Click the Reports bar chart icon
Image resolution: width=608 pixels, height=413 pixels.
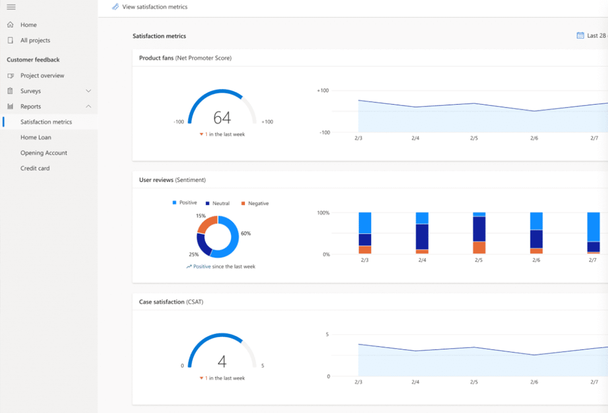click(10, 106)
